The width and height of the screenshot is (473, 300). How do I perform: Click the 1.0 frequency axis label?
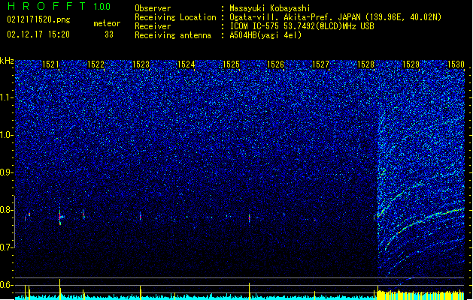7,135
